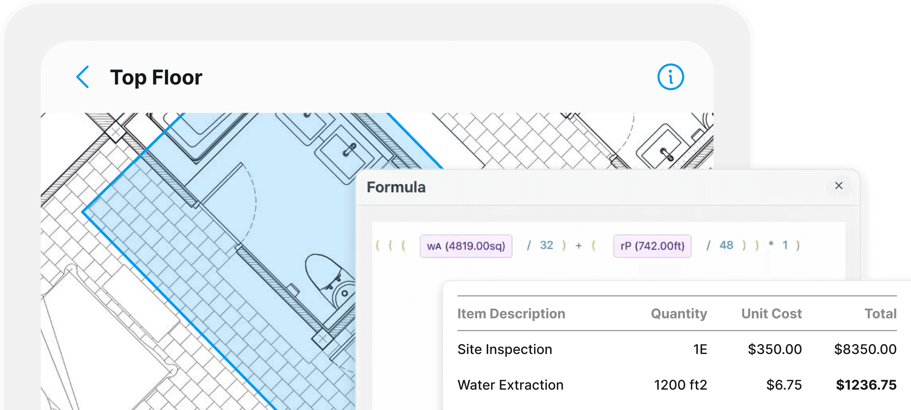Image resolution: width=911 pixels, height=410 pixels.
Task: Click the divisor 48 in formula
Action: (x=726, y=245)
